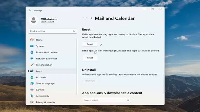
Task: Expand the breadcrumb ellipsis menu
Action: point(85,18)
